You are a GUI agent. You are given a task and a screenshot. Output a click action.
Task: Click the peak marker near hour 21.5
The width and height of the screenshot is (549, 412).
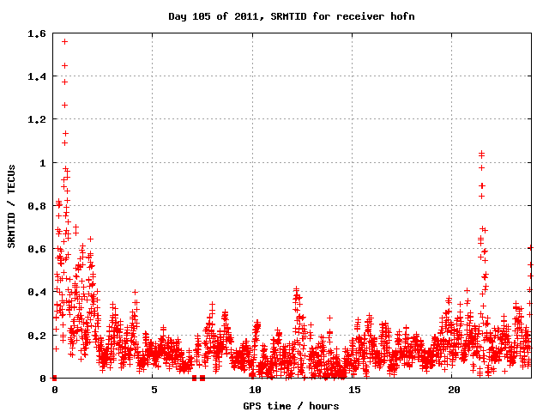click(x=481, y=154)
